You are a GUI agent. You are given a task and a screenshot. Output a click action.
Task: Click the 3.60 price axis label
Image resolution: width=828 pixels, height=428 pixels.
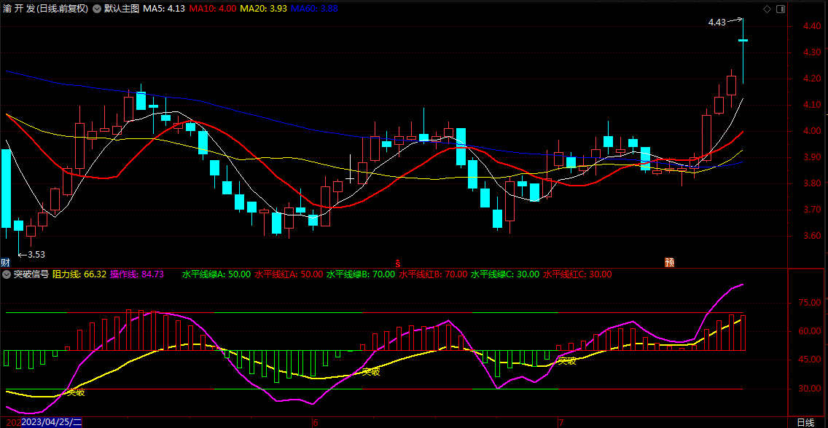[811, 235]
